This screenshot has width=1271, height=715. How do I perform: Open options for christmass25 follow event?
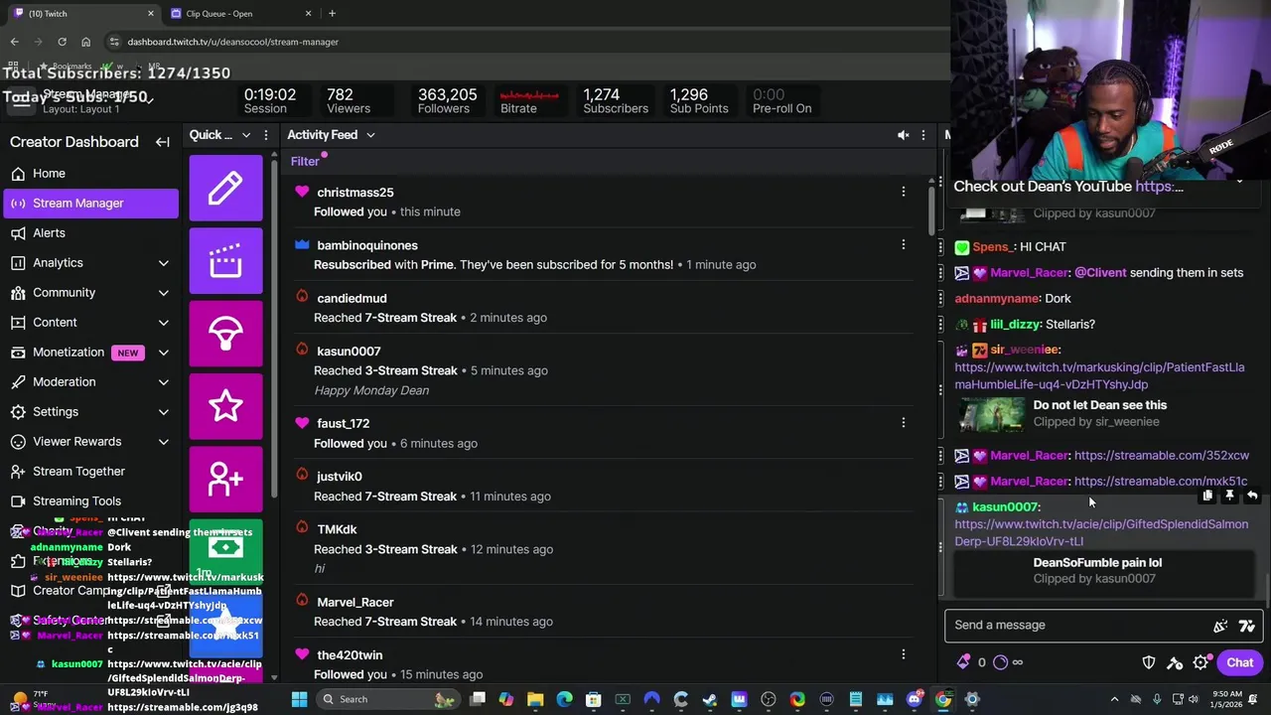904,192
